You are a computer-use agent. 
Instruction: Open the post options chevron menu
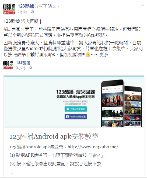pyautogui.click(x=143, y=5)
